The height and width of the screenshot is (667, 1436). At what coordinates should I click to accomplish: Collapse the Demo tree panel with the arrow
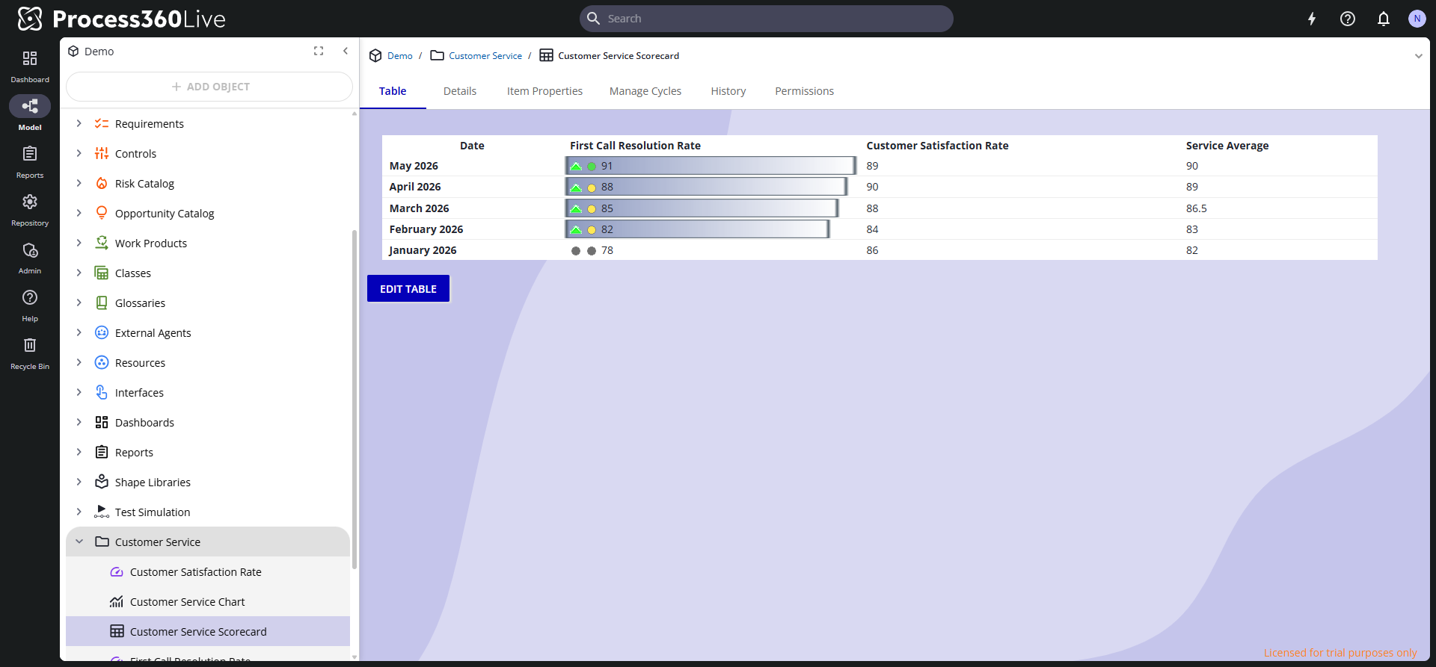[346, 51]
